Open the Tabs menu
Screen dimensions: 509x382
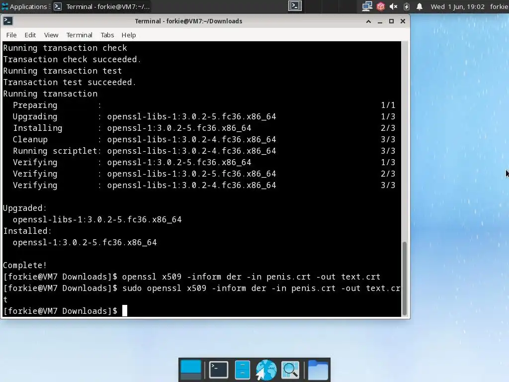107,35
